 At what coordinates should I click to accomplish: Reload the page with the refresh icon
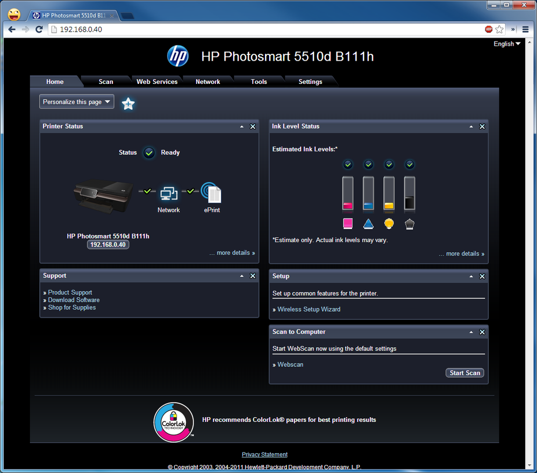pos(39,30)
